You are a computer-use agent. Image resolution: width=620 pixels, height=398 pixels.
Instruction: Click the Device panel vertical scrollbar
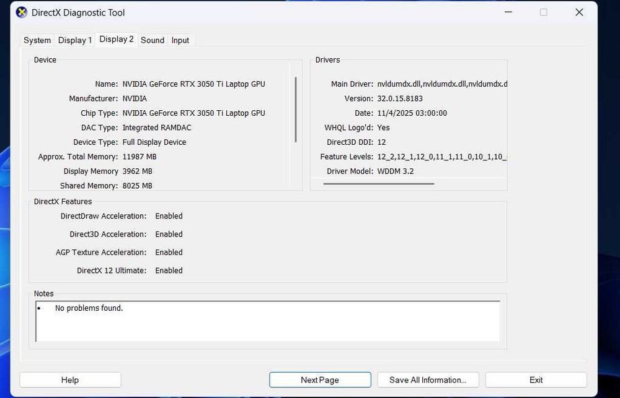pos(296,110)
